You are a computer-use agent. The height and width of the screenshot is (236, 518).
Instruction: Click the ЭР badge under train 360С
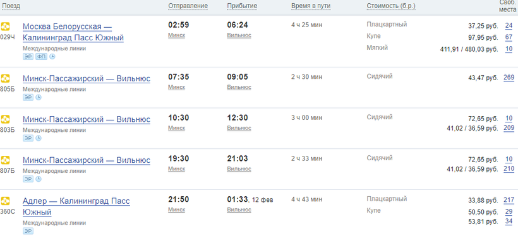point(28,231)
